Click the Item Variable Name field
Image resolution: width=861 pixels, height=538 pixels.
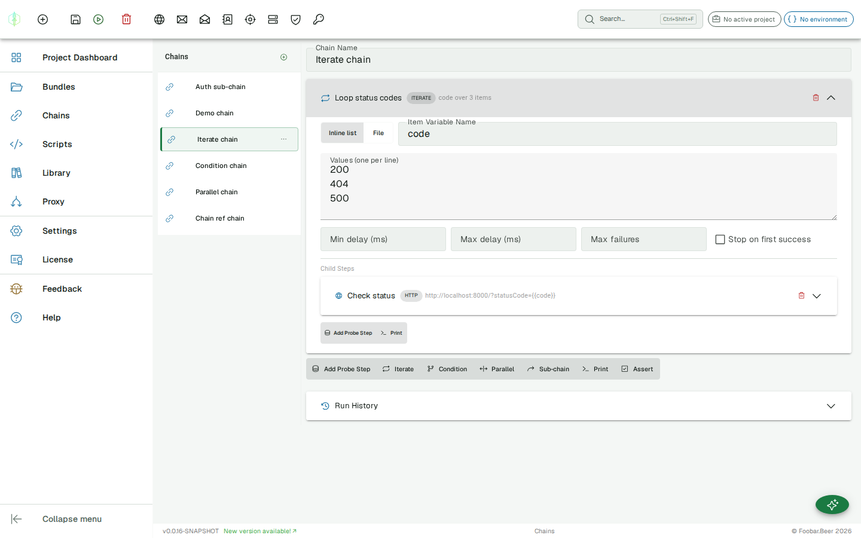point(618,134)
